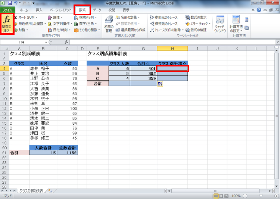Select column H header

tap(172, 49)
